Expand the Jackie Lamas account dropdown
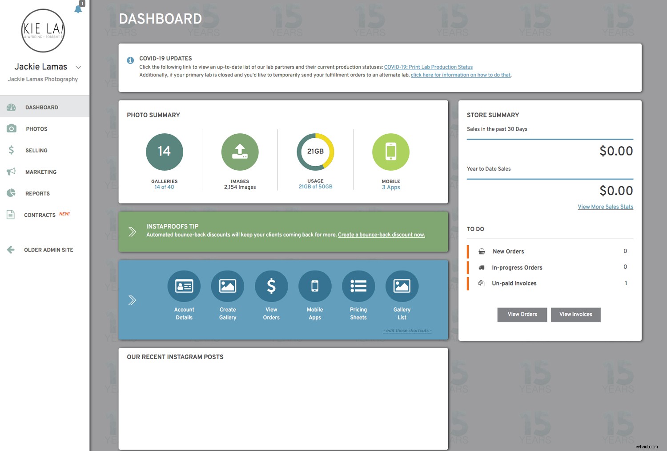 click(78, 68)
